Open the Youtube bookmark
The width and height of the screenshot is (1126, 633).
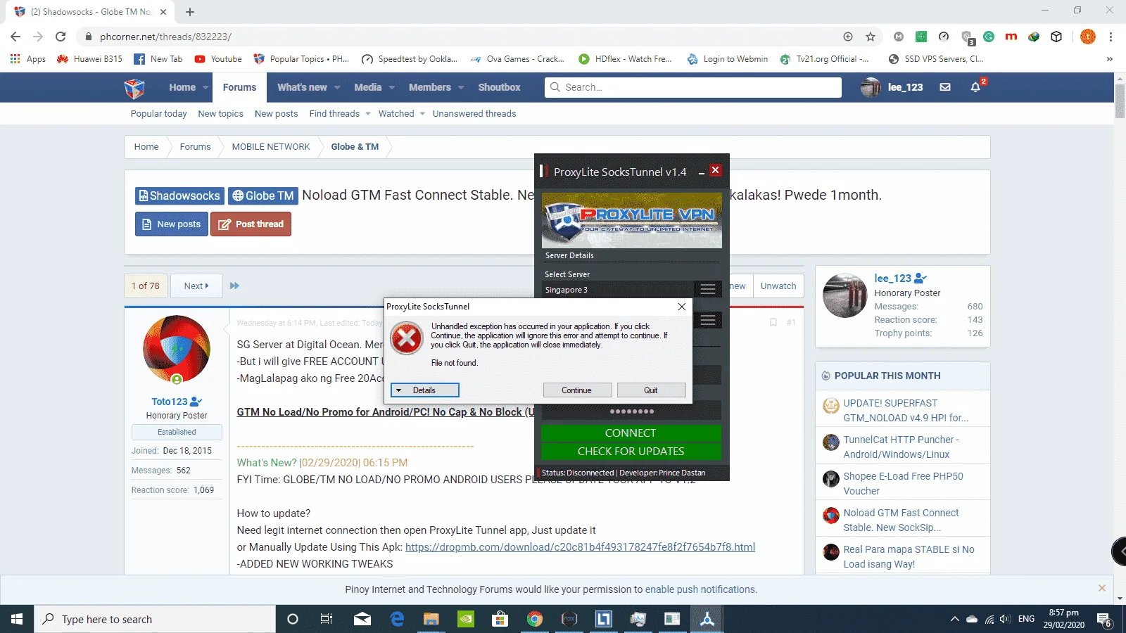coord(218,59)
